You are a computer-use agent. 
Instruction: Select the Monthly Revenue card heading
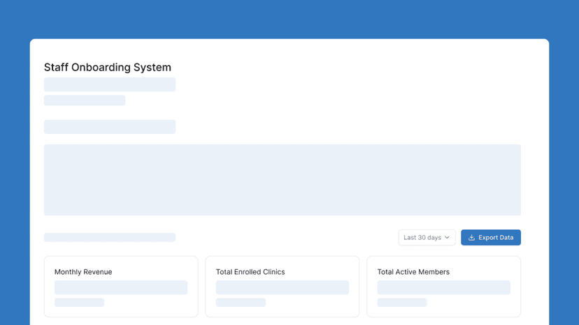tap(83, 272)
